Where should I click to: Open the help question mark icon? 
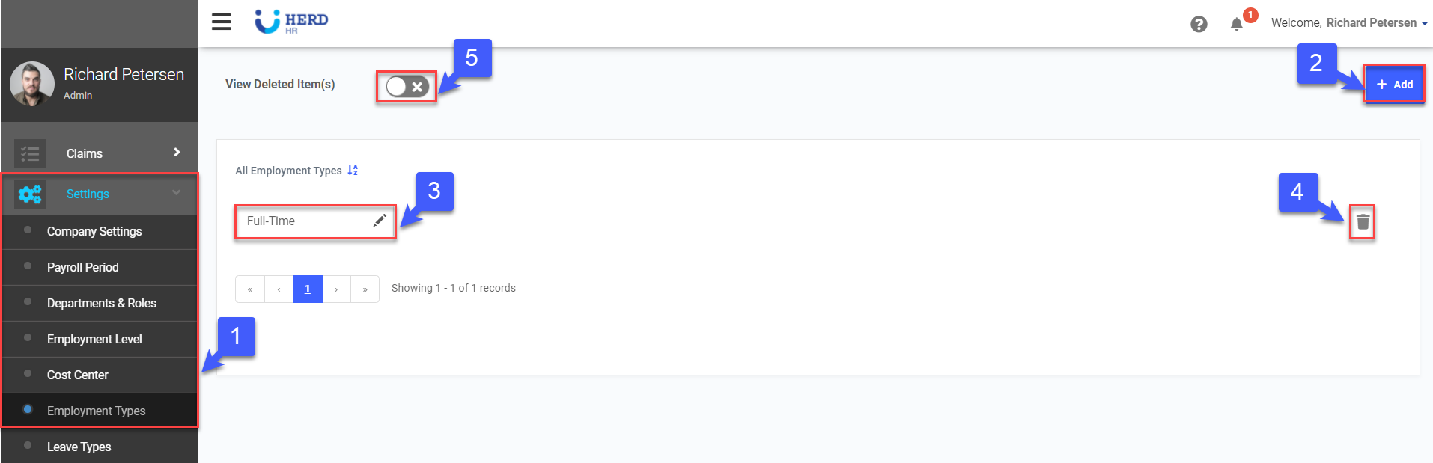(x=1199, y=24)
